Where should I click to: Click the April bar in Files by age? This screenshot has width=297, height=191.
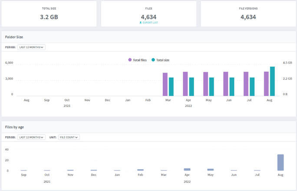tap(187, 169)
